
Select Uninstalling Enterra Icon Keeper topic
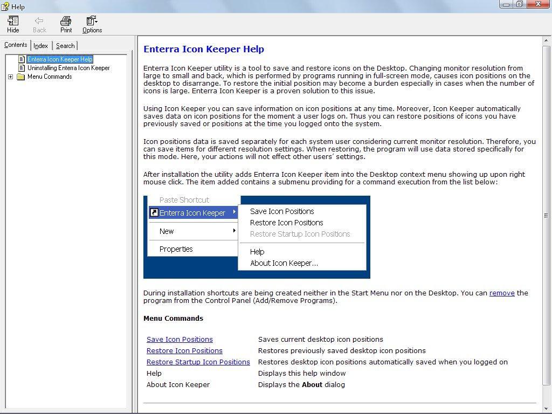[x=68, y=67]
